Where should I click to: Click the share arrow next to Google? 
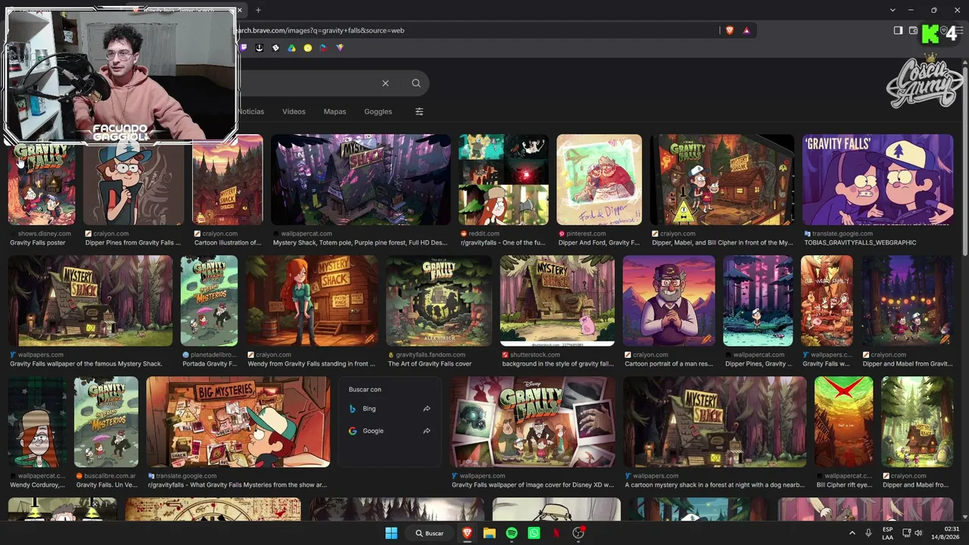click(x=427, y=431)
